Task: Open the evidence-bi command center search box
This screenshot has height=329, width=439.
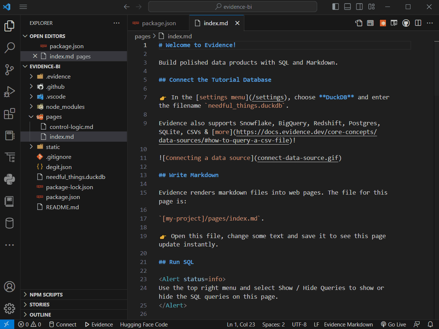Action: click(233, 7)
